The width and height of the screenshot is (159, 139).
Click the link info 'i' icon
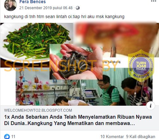tap(151, 106)
